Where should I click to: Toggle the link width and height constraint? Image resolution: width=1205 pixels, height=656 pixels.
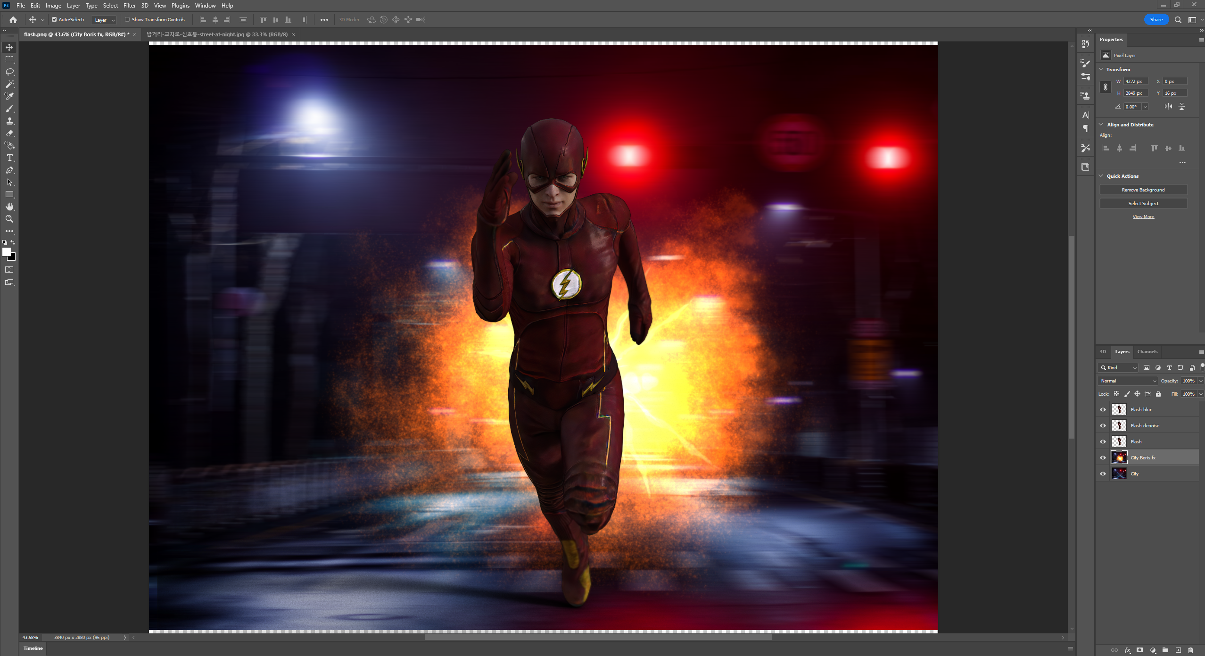[x=1105, y=87]
